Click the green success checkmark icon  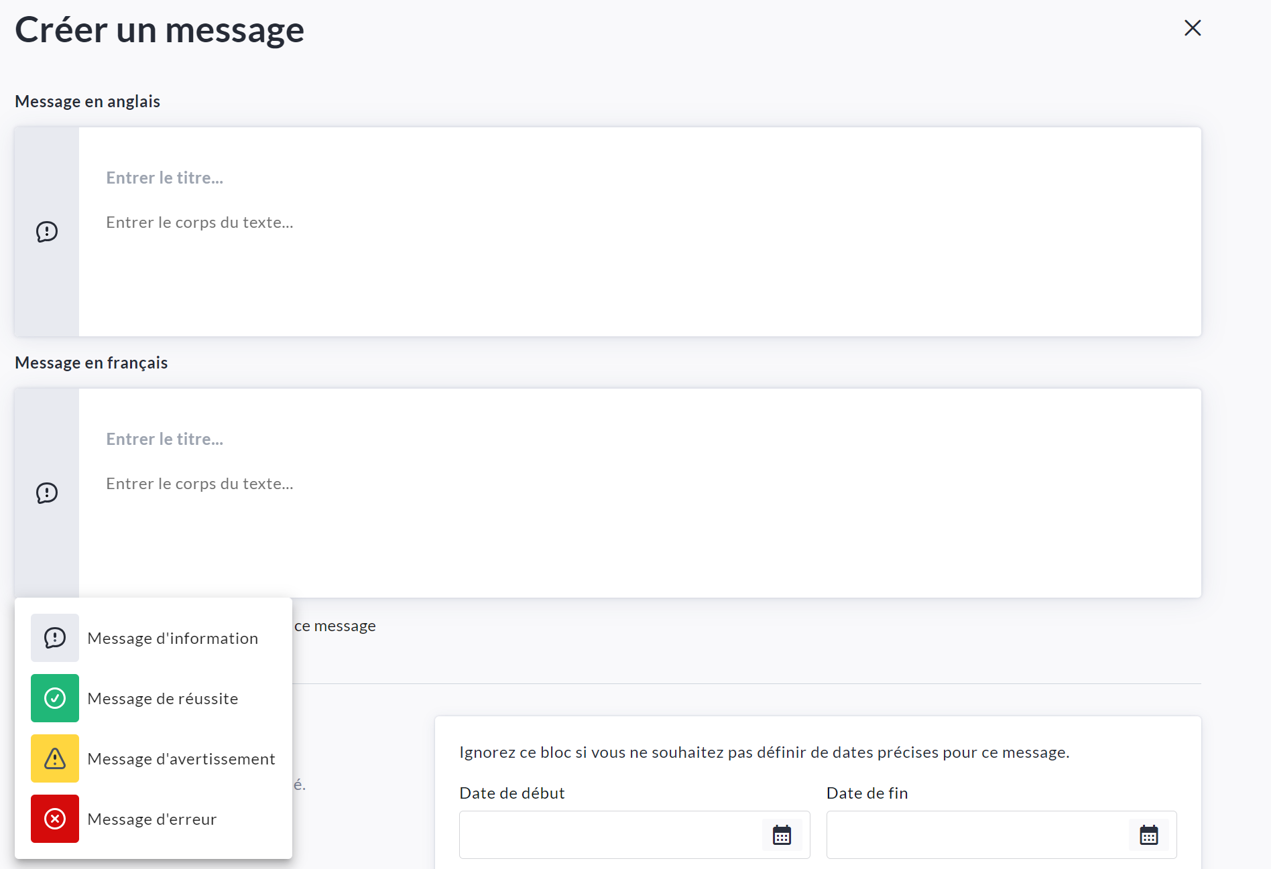(x=55, y=698)
